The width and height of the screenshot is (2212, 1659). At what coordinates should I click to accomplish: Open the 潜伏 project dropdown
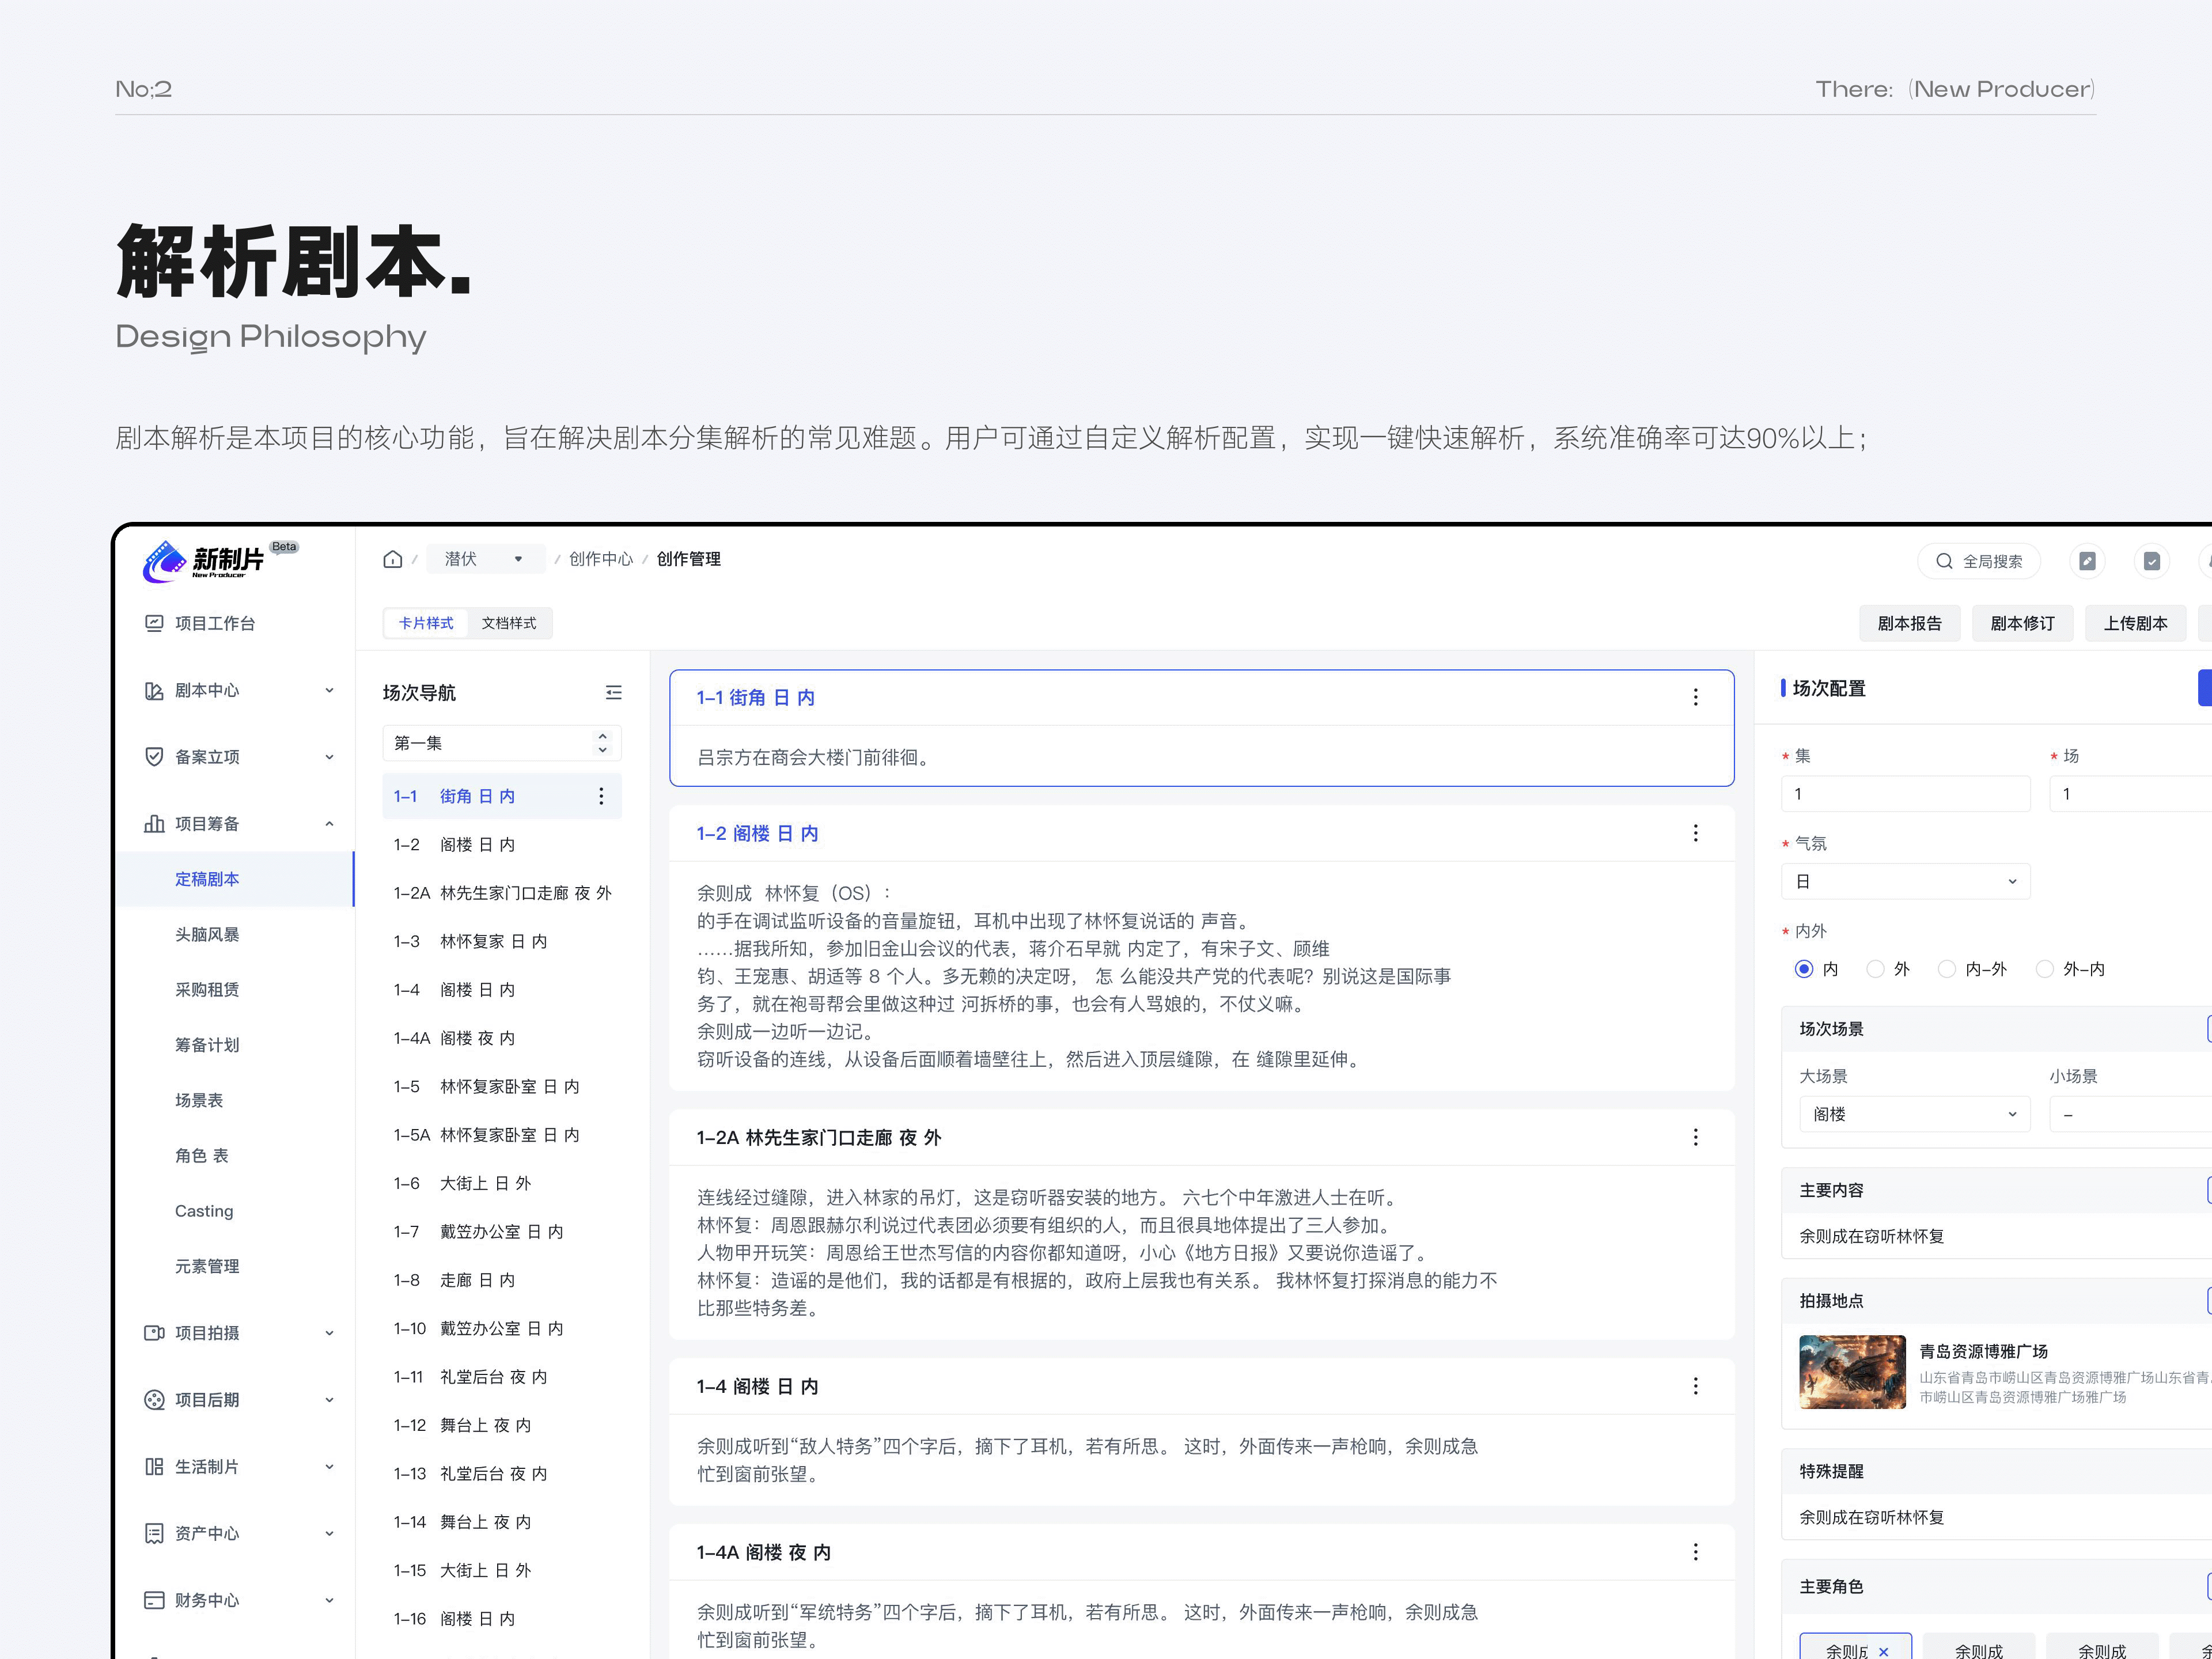click(x=485, y=559)
